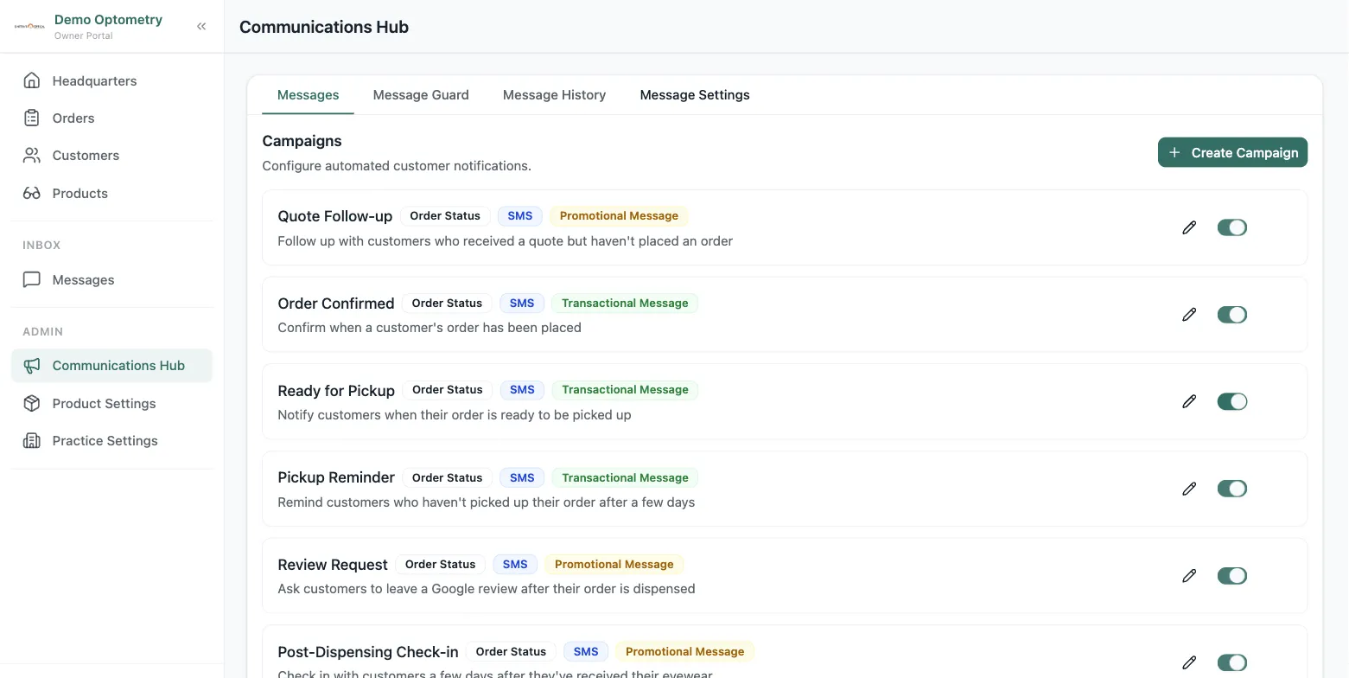Screen dimensions: 1349x678
Task: Click the Messages chat bubble icon
Action: (32, 279)
